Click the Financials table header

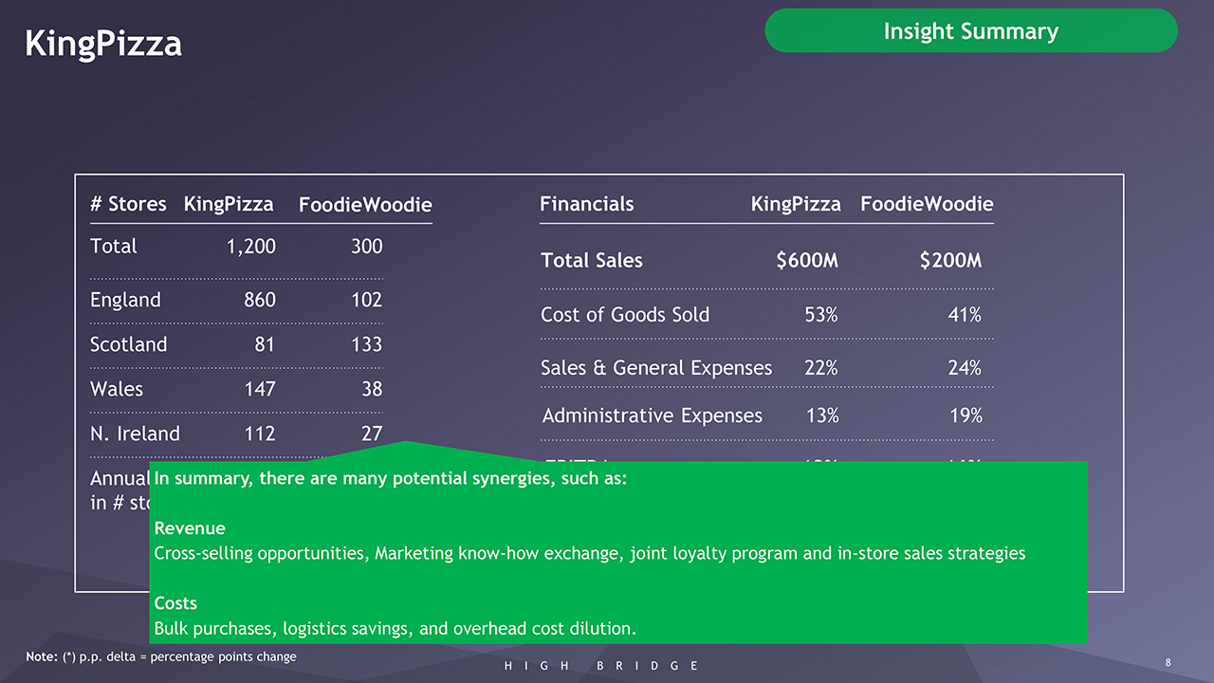coord(586,204)
